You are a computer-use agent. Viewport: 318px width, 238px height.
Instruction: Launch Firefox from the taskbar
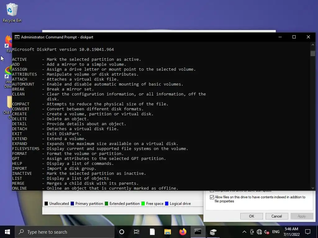[x=183, y=232]
